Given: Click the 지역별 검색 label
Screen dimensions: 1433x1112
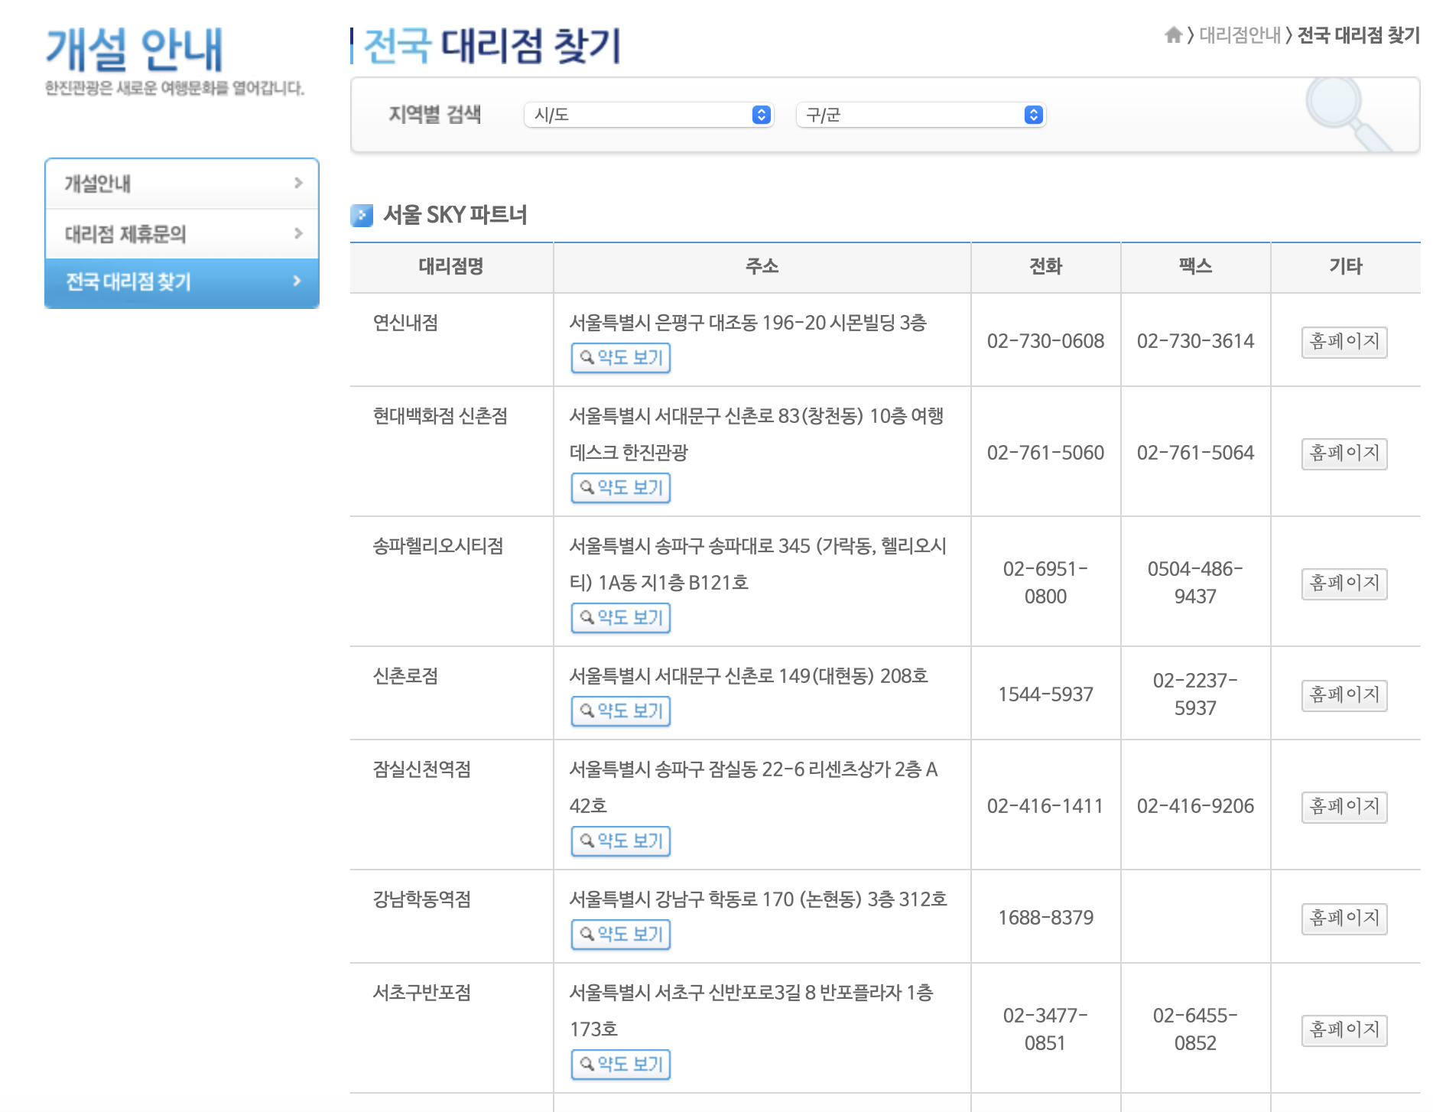Looking at the screenshot, I should [434, 115].
